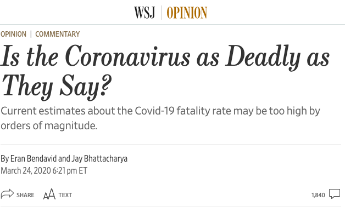Click the '6:21 pm ET' time text
345x212 pixels.
tap(70, 170)
